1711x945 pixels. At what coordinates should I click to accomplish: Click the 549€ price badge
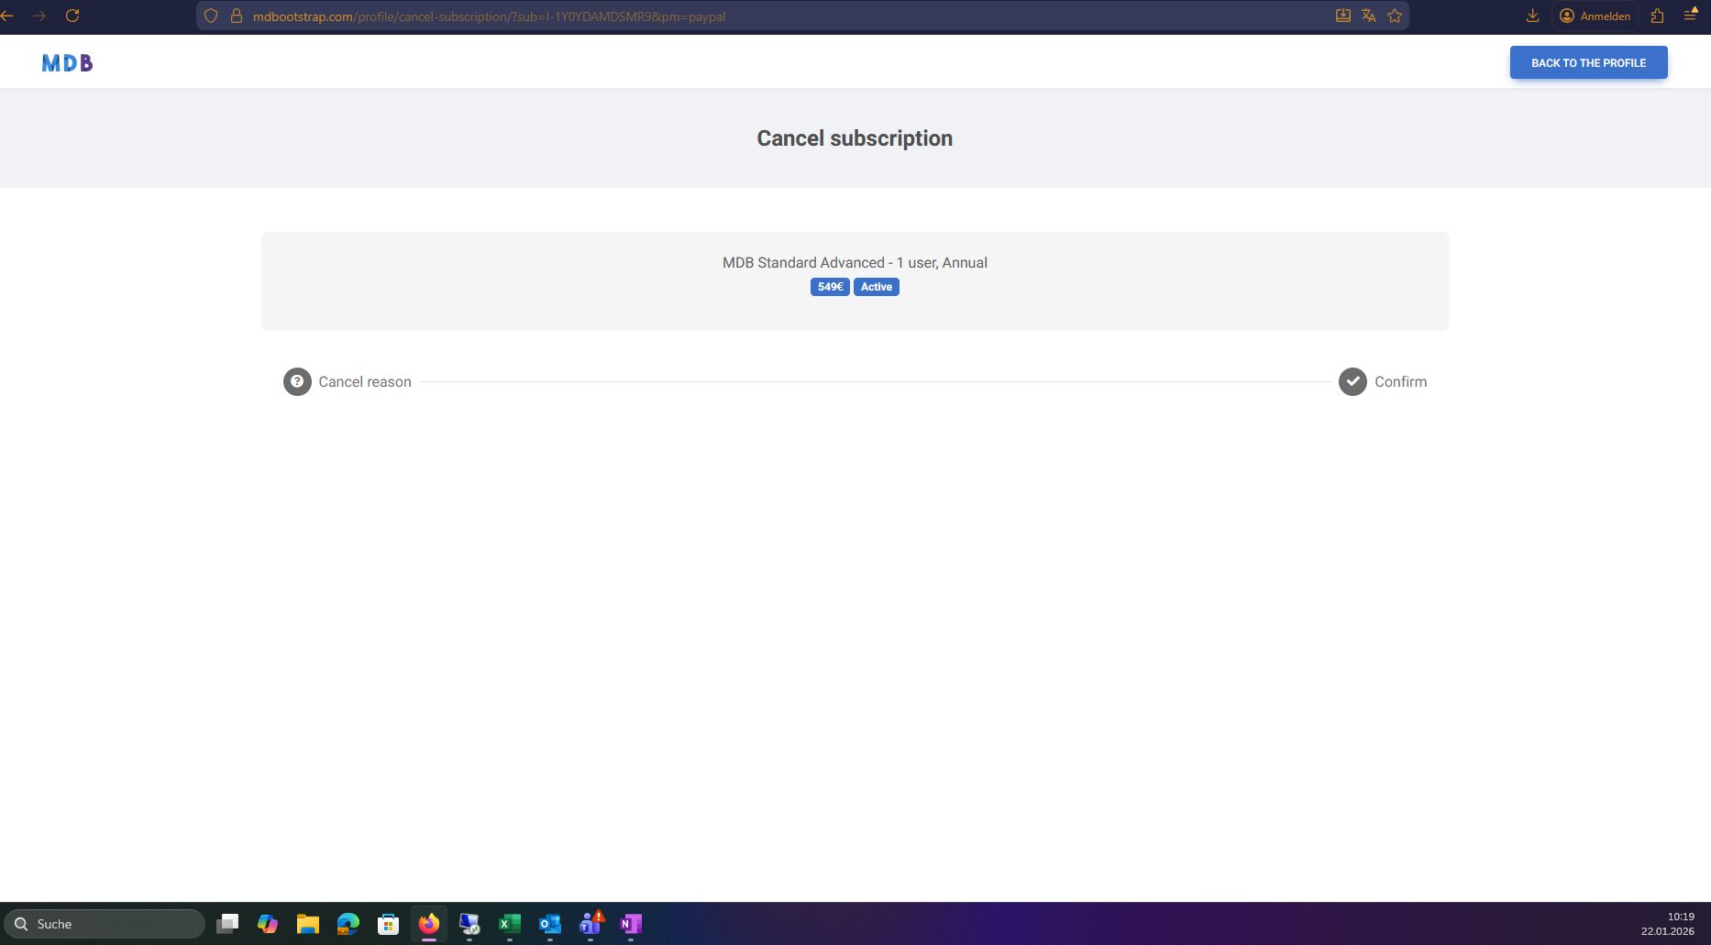[x=830, y=287]
